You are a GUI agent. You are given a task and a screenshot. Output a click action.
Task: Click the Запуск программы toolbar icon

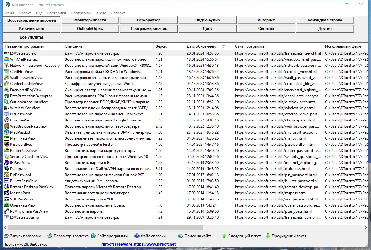click(6, 236)
